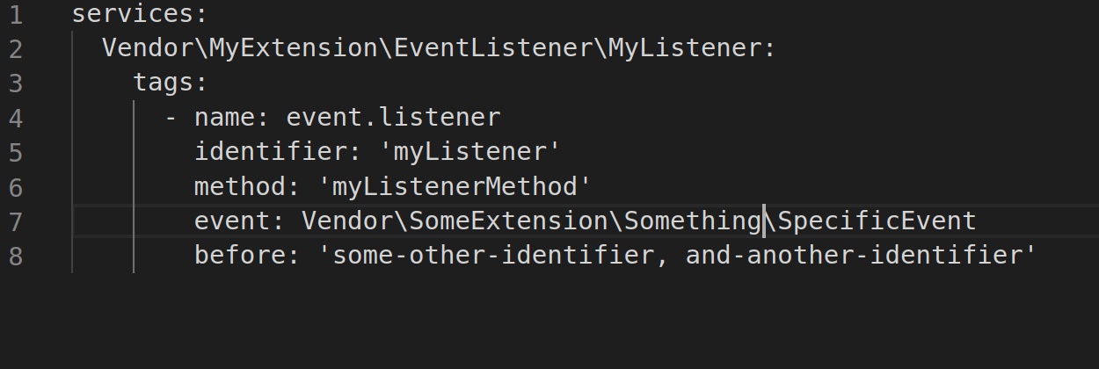Click the 'MyListener:' class name segment

(x=692, y=49)
